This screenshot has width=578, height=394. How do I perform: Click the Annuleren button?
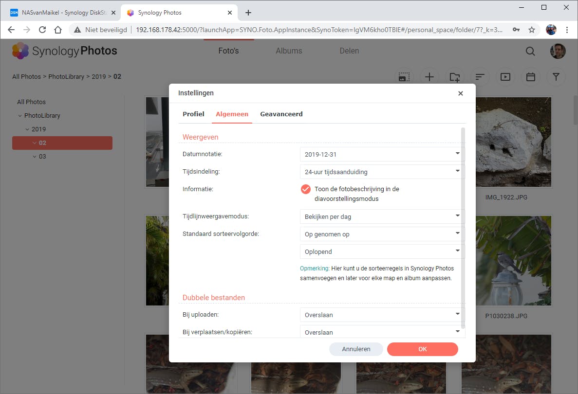click(x=356, y=349)
